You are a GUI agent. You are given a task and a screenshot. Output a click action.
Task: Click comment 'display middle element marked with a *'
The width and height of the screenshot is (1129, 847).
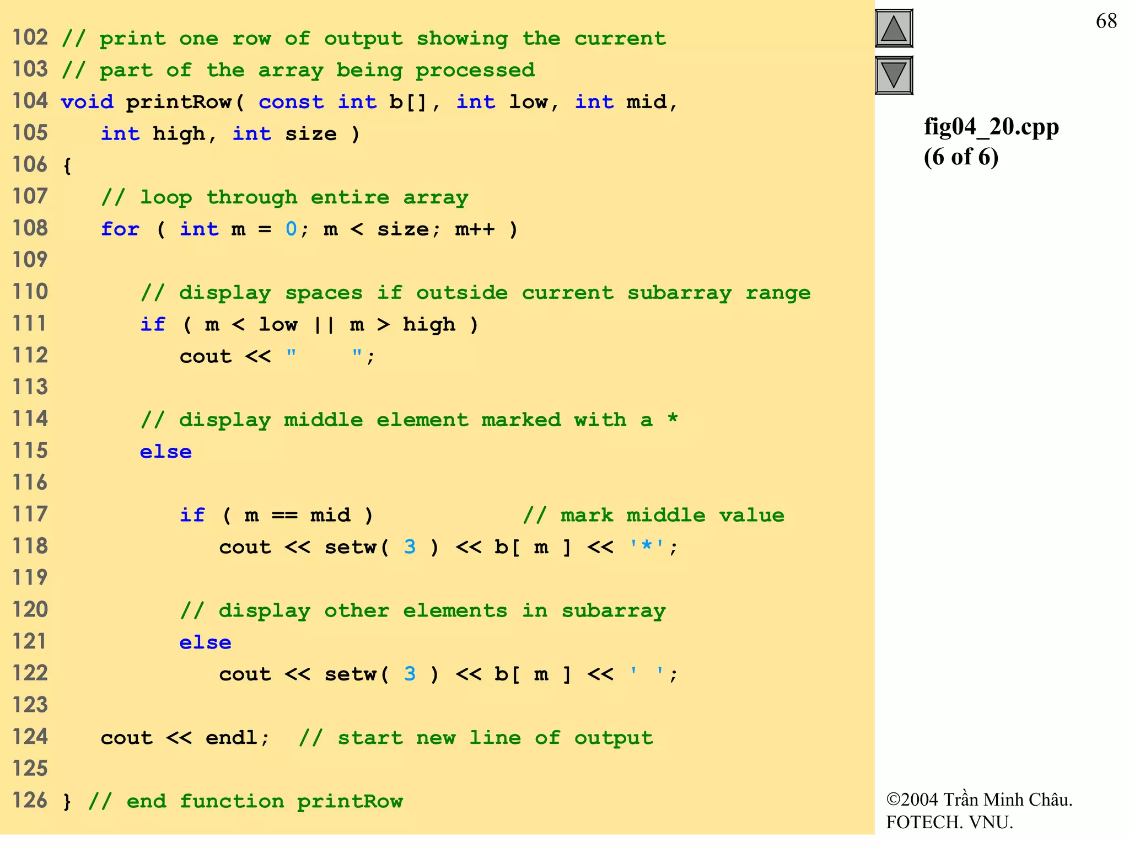[x=410, y=420]
